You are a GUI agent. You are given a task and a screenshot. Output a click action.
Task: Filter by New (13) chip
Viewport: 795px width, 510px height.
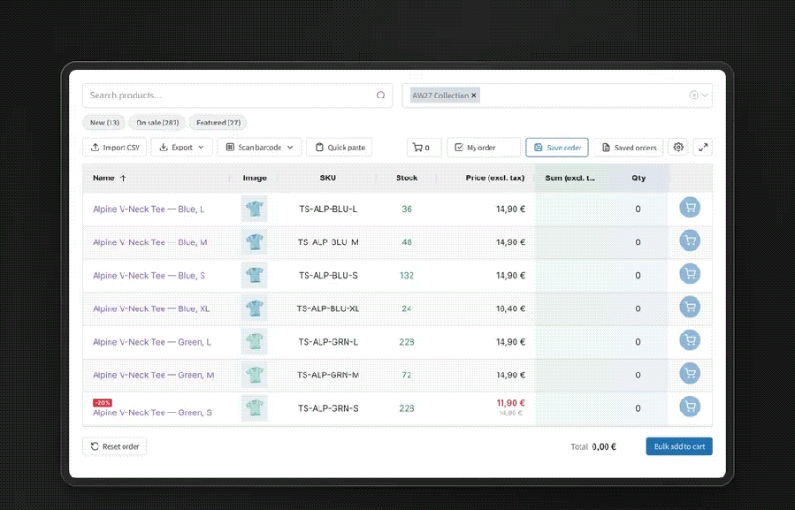[104, 123]
